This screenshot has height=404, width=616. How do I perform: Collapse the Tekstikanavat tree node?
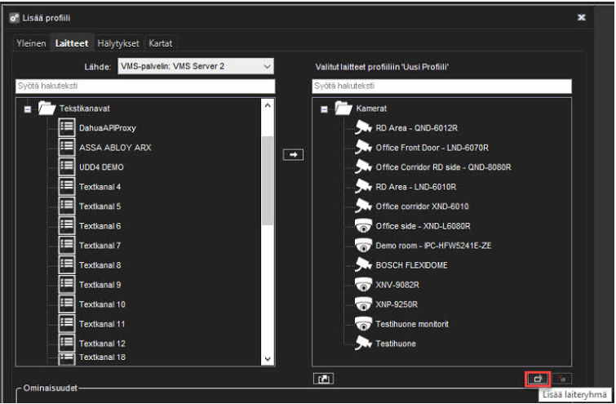27,108
